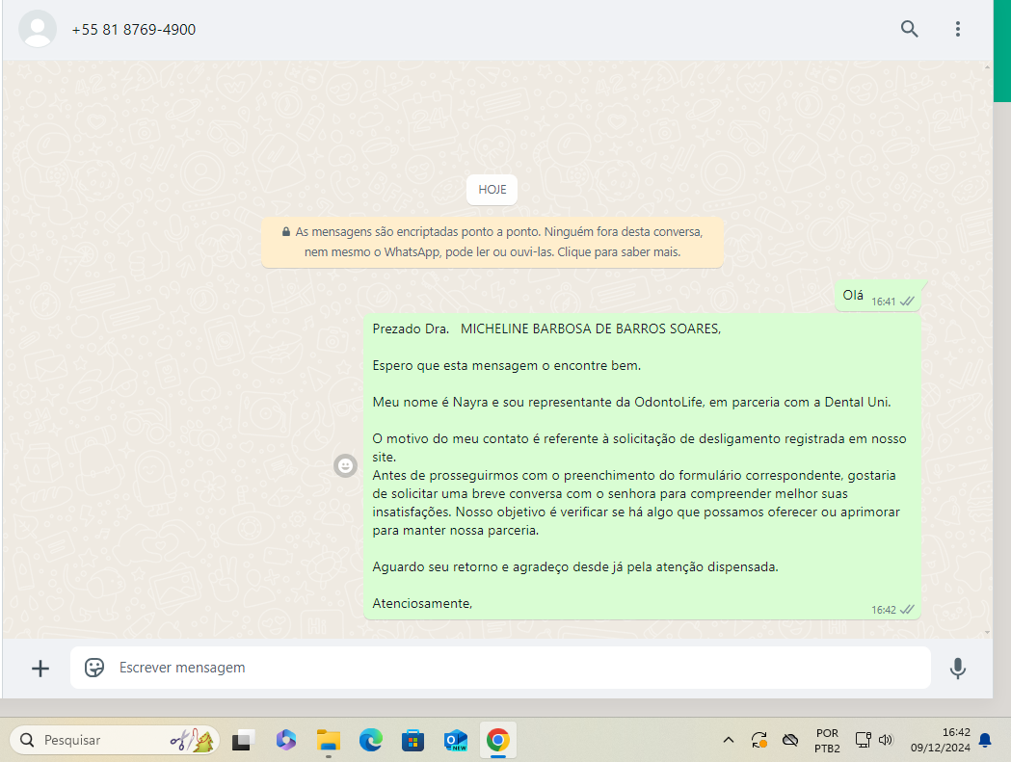Focus the Escrever mensagem input field
The height and width of the screenshot is (762, 1011).
500,668
